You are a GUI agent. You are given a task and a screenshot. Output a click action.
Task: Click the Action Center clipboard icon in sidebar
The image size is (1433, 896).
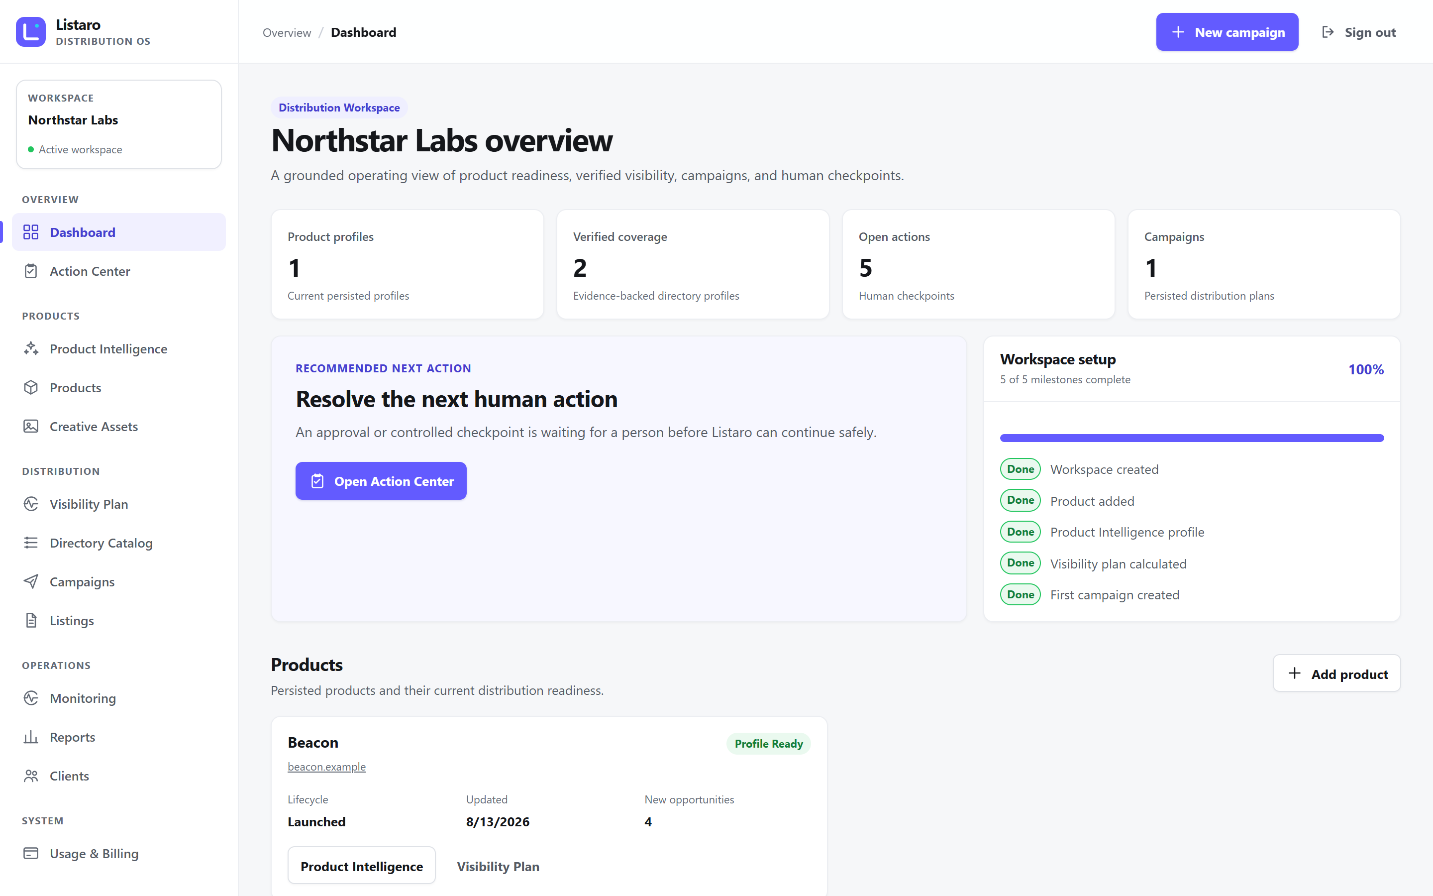31,271
